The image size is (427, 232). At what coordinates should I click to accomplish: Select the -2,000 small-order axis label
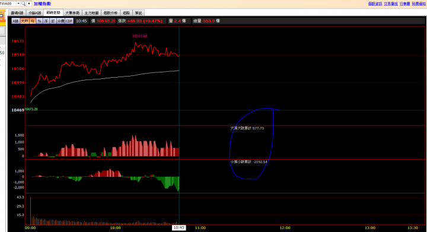[x=19, y=187]
